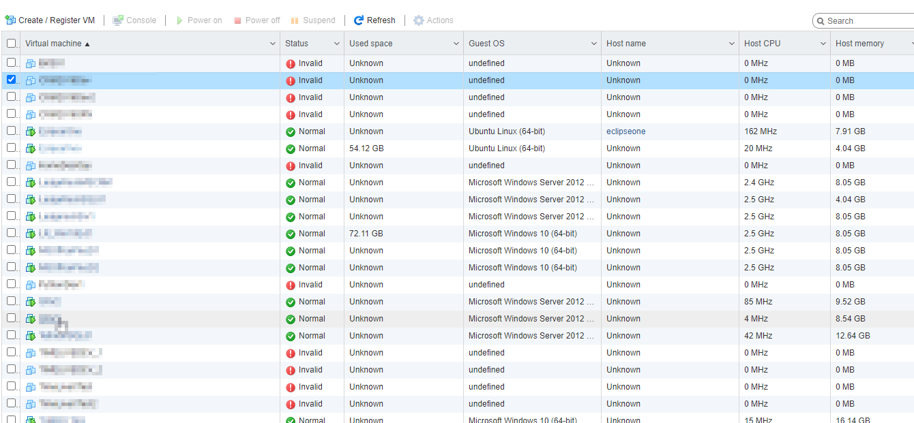Check the box for the 12.64 GB row

click(x=11, y=335)
